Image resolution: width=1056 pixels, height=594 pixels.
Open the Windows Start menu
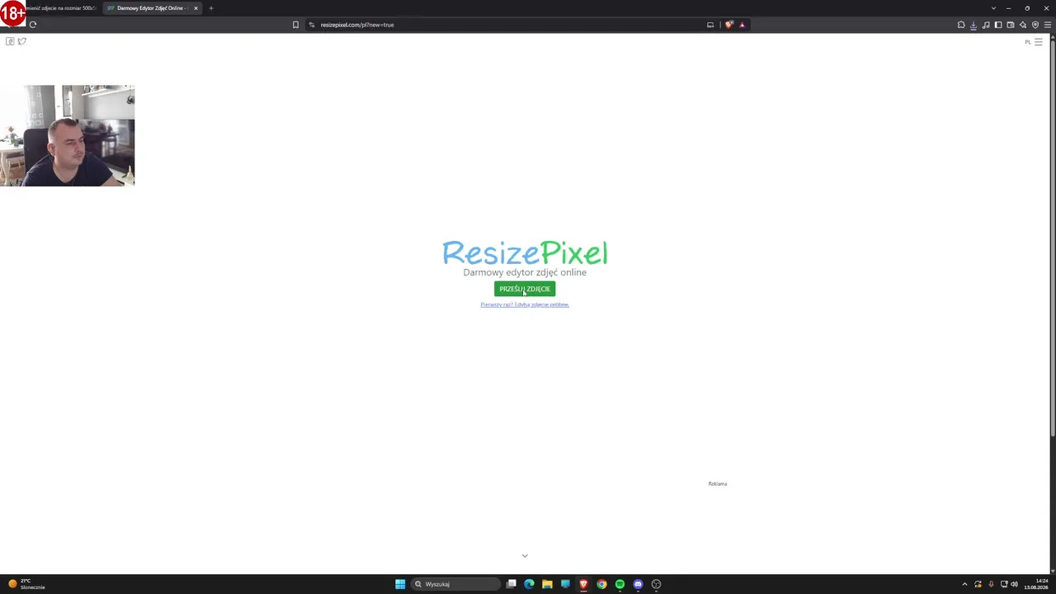point(400,584)
